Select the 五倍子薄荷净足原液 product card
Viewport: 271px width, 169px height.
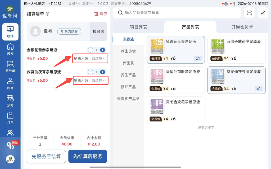click(x=236, y=50)
